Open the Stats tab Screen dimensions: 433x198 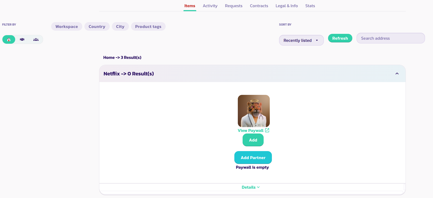tap(310, 6)
